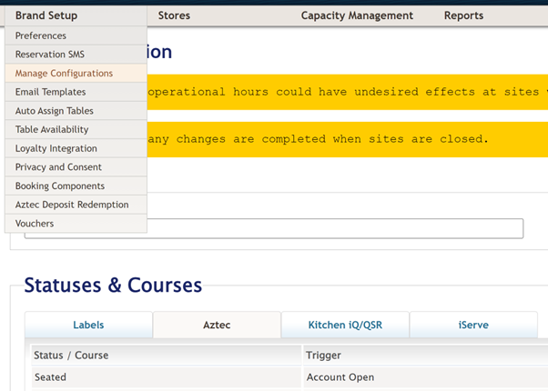Open Email Templates from the dropdown

[76, 92]
